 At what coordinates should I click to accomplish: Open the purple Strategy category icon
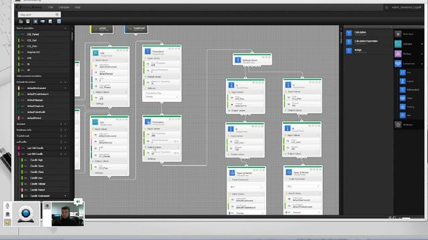coord(399,54)
